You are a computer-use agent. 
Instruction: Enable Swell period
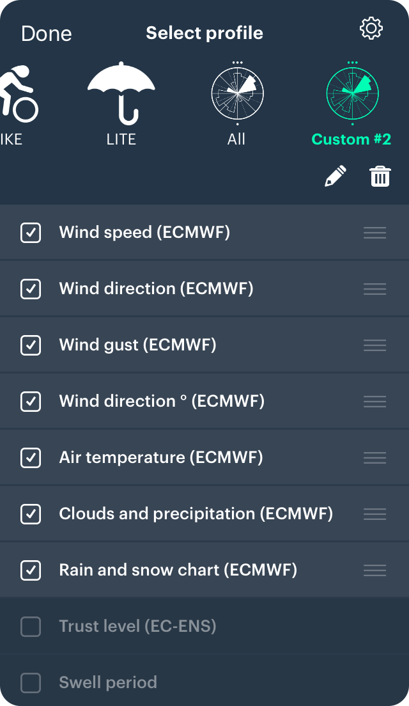pyautogui.click(x=30, y=683)
